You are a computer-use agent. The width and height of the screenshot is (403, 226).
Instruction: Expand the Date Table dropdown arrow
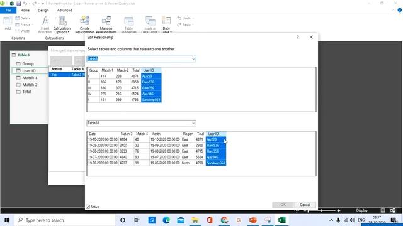pos(171,32)
